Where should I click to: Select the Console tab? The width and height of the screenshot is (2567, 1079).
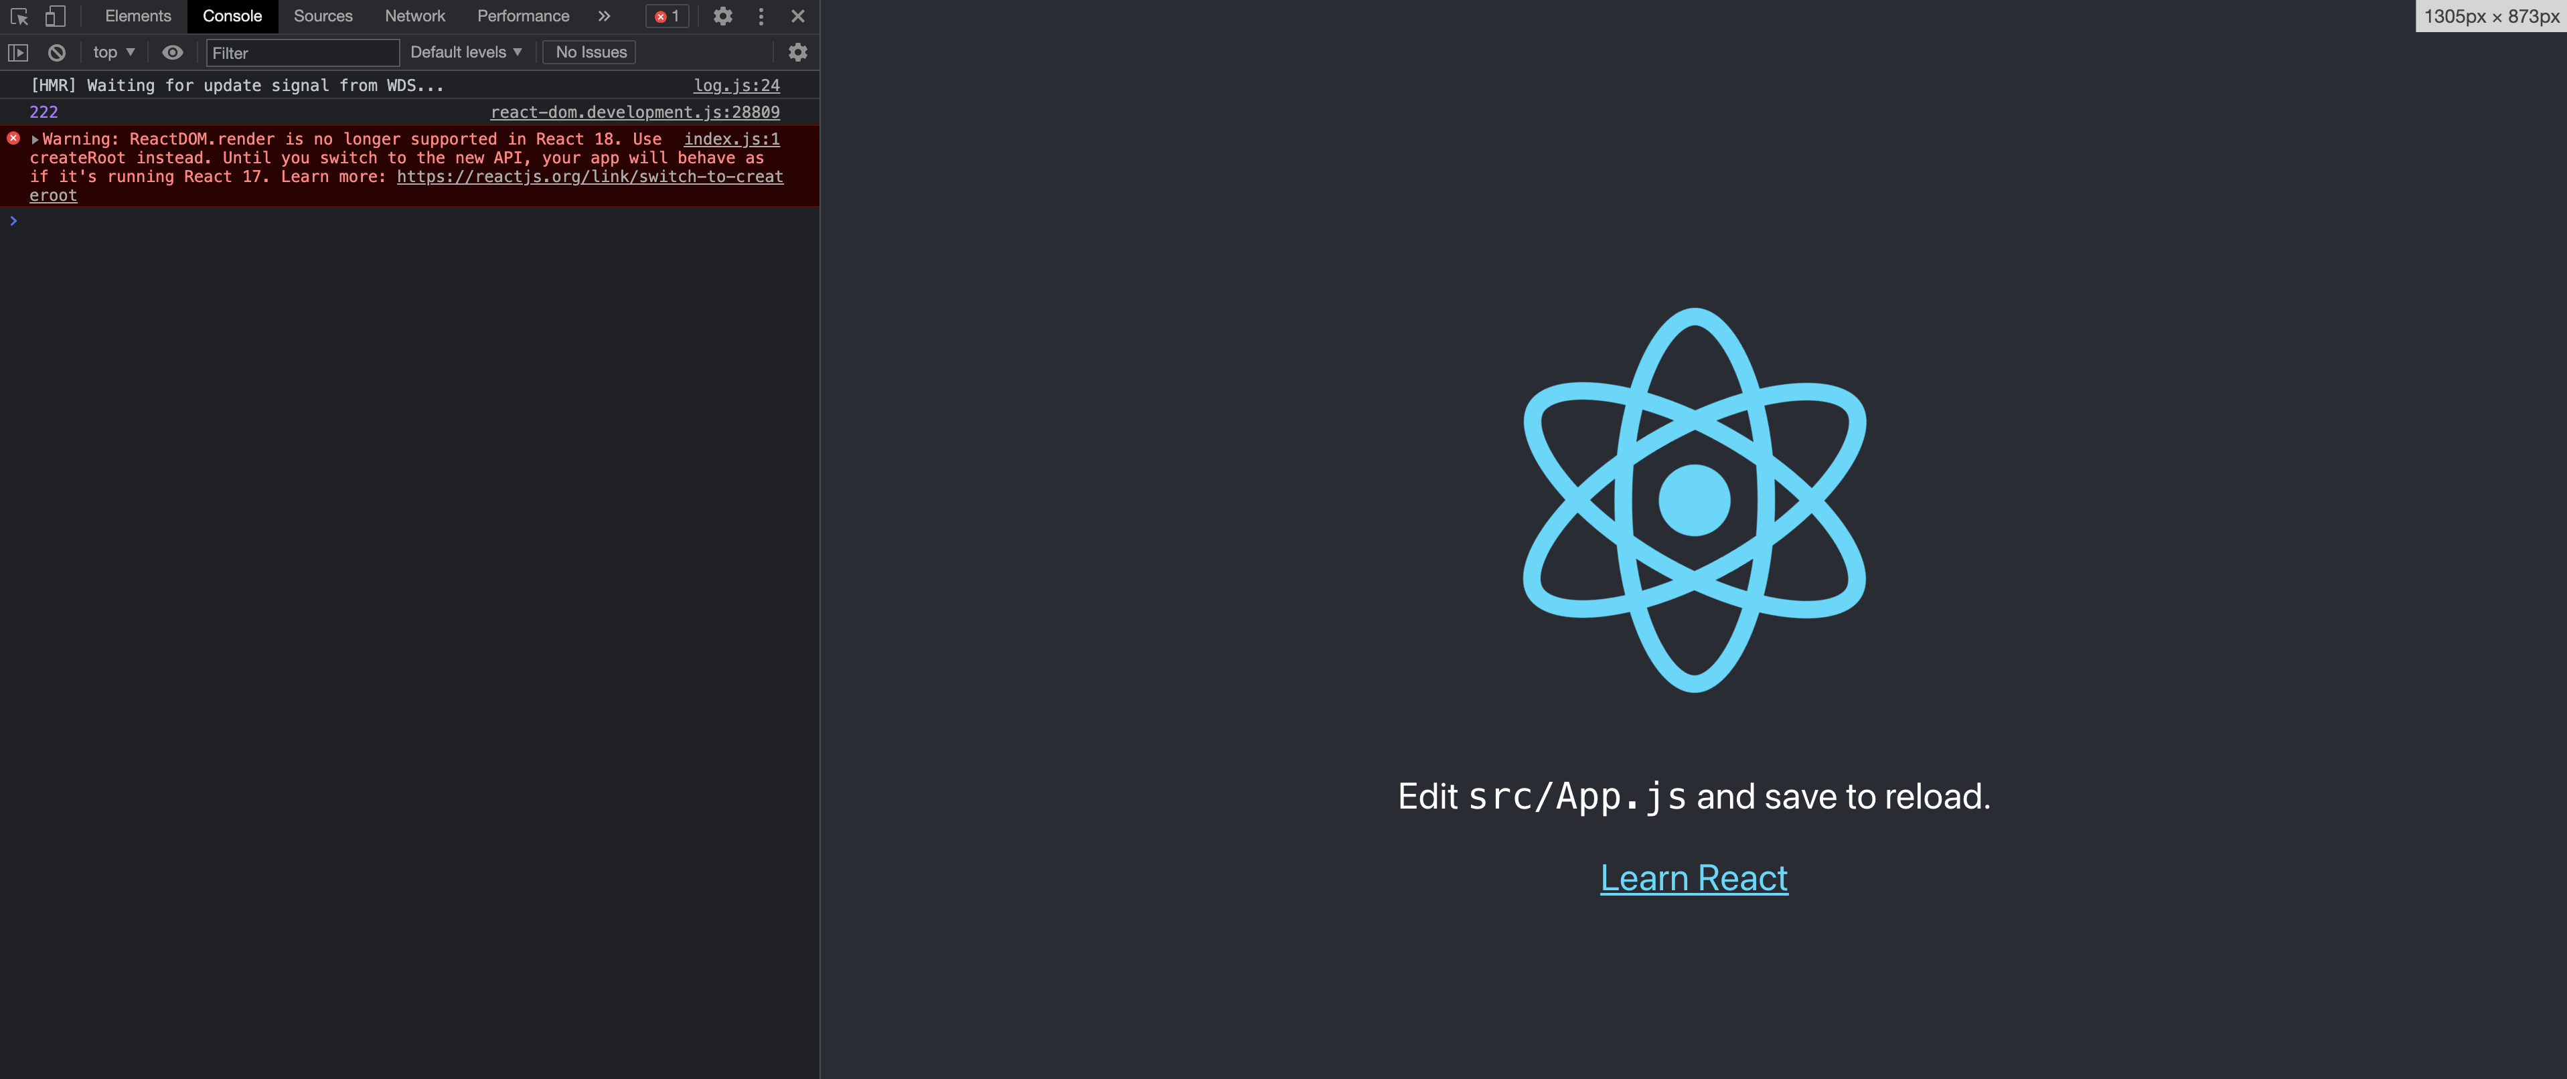[x=232, y=16]
